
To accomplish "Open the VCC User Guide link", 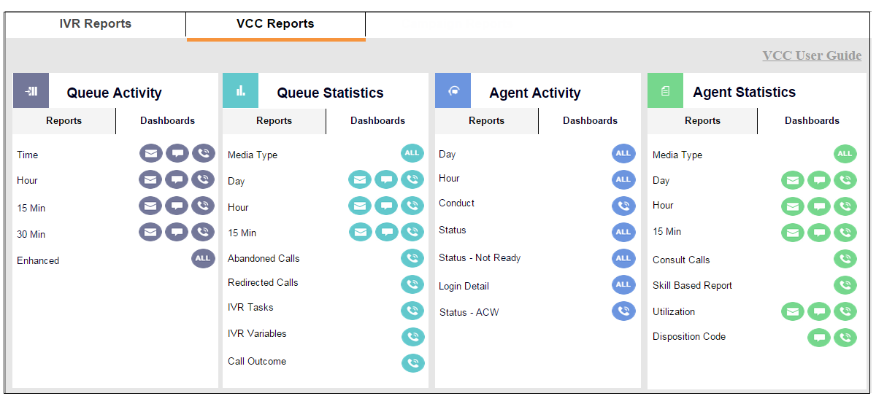I will 812,55.
